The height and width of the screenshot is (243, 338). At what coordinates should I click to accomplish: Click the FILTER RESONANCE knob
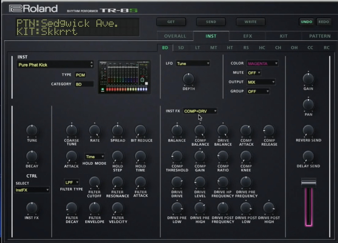(x=118, y=182)
